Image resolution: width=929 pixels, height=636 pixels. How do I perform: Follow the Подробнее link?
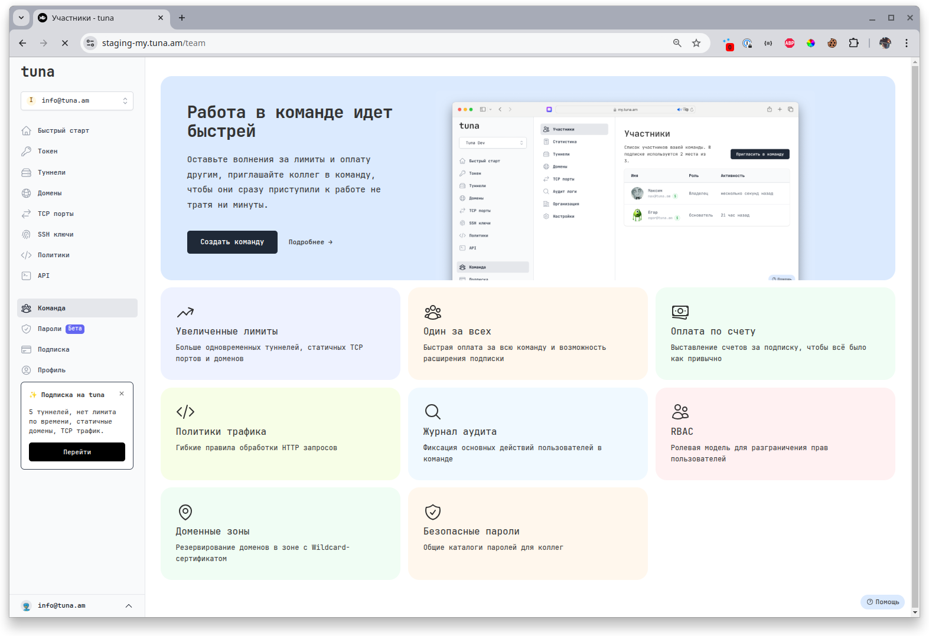[311, 242]
